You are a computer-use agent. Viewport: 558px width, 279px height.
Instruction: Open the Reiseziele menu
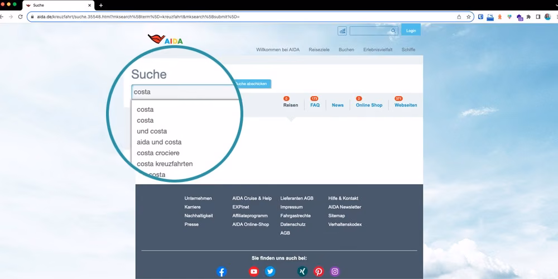(x=319, y=50)
